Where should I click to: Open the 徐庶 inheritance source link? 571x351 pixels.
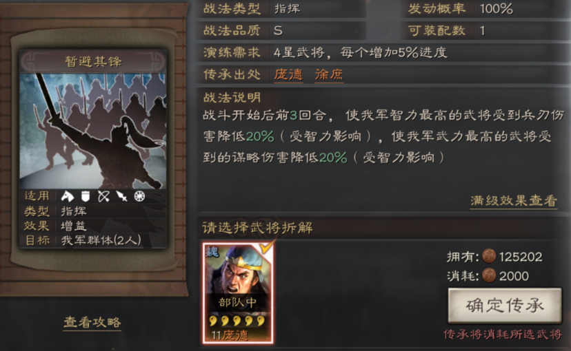tap(329, 74)
